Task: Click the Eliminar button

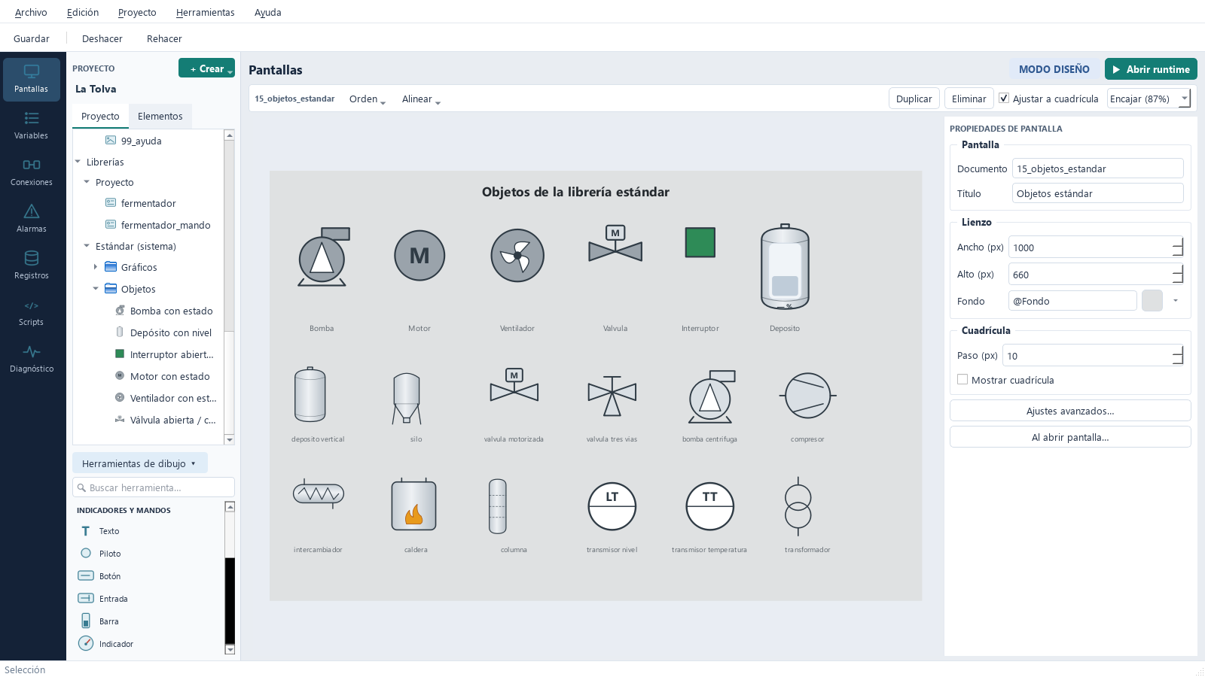Action: click(x=969, y=99)
